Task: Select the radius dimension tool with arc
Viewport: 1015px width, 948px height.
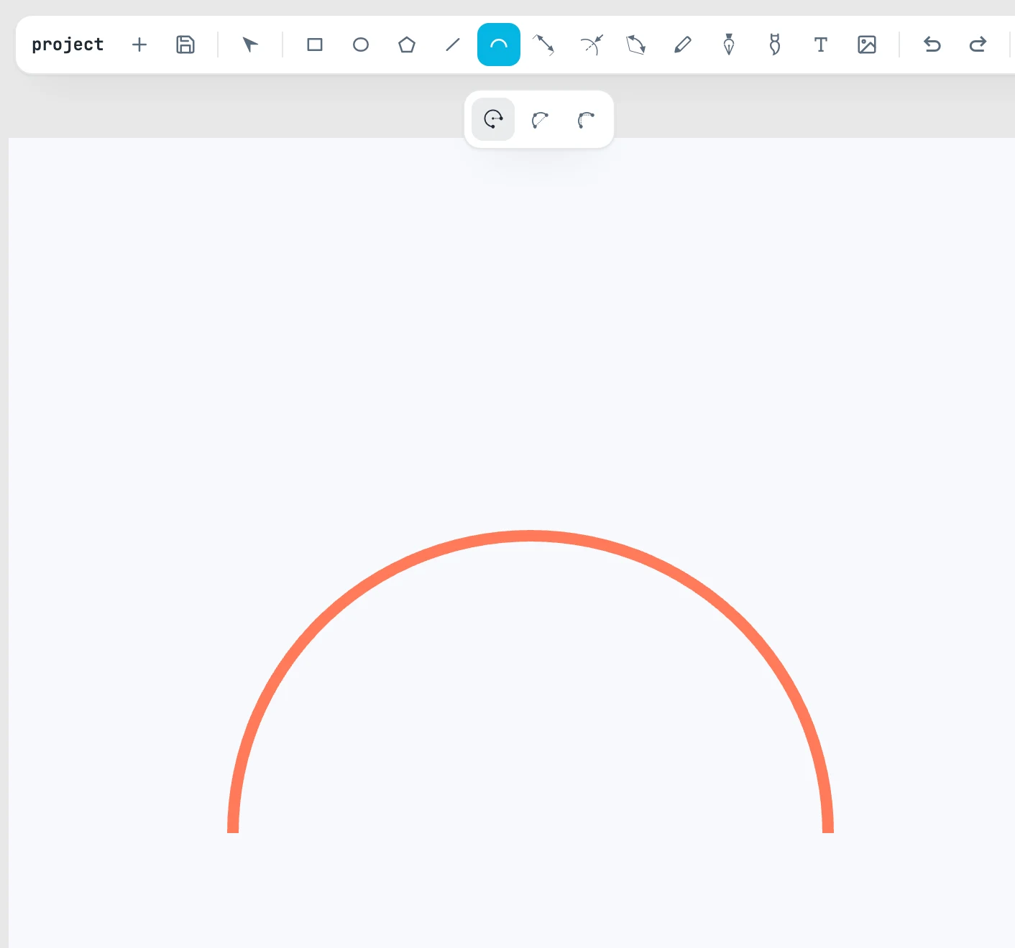Action: 591,45
